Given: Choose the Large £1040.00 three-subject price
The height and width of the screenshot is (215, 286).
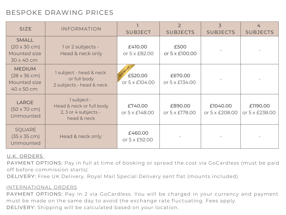Looking at the screenshot, I should 221,109.
